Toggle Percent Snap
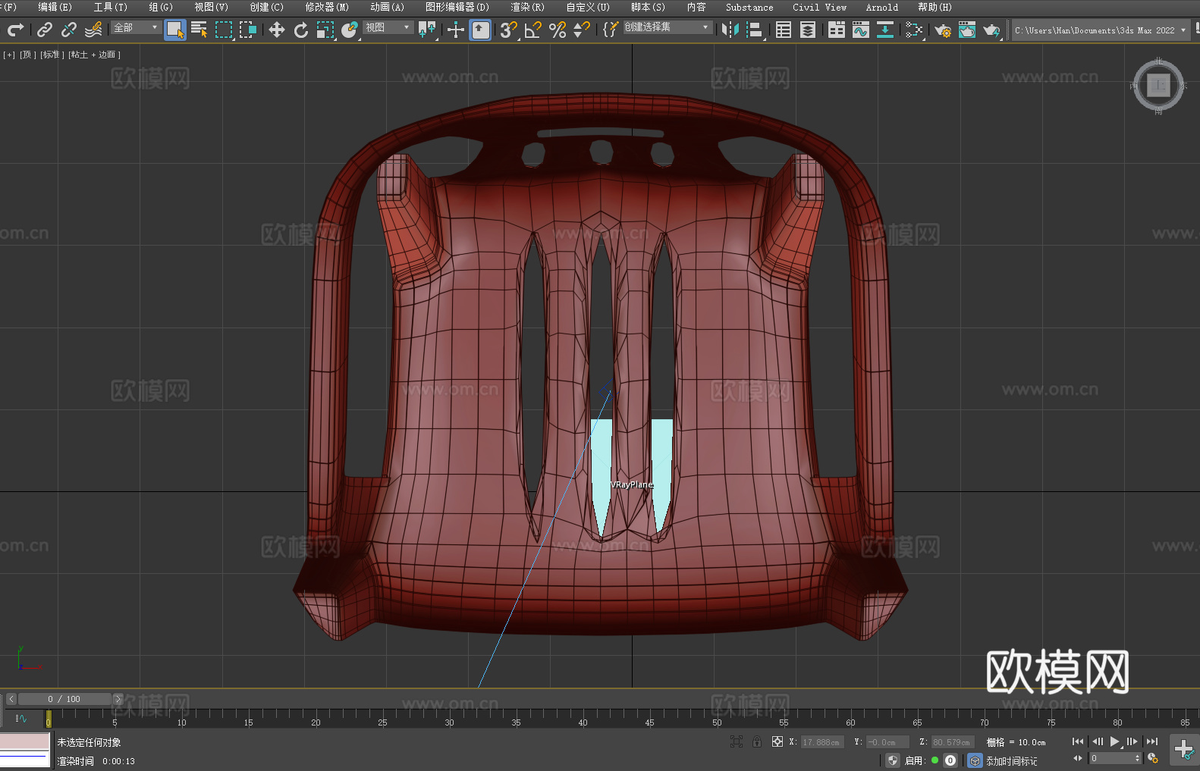The width and height of the screenshot is (1200, 771). point(558,30)
